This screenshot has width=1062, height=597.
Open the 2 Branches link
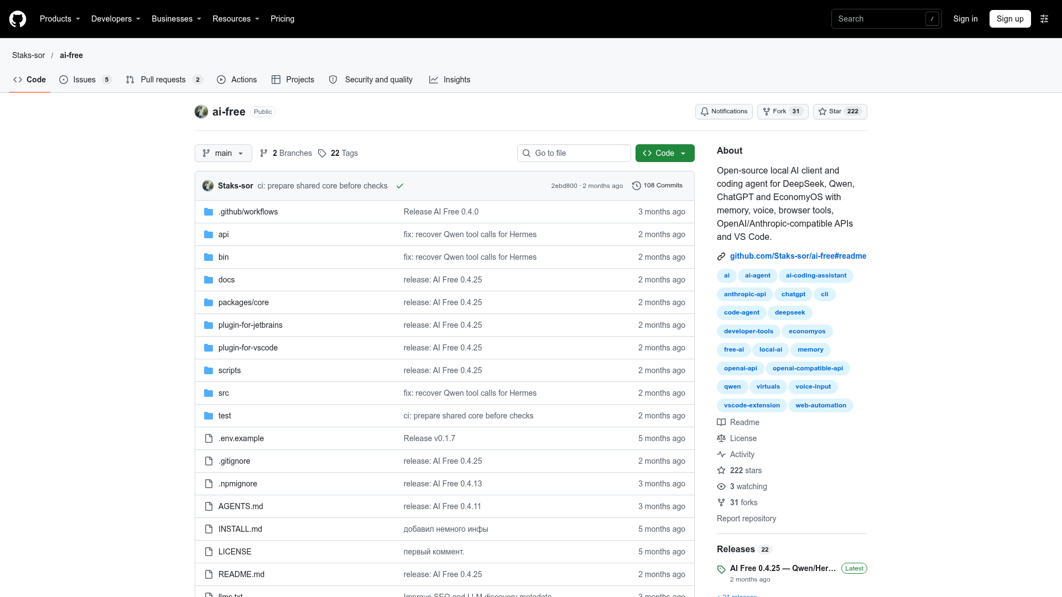286,153
